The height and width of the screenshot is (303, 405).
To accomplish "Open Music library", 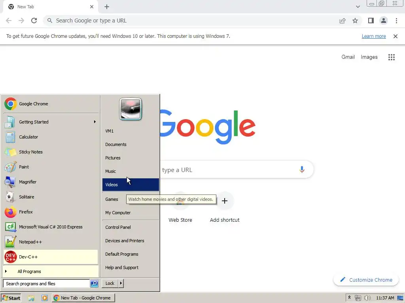I will pos(131,171).
